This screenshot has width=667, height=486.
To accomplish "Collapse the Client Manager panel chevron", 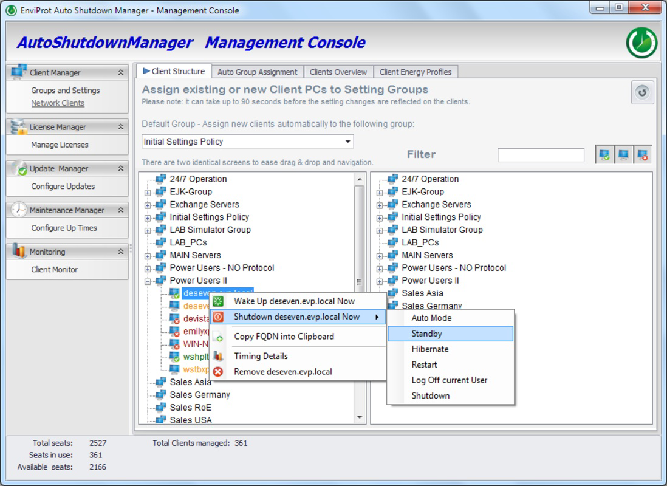I will coord(121,72).
